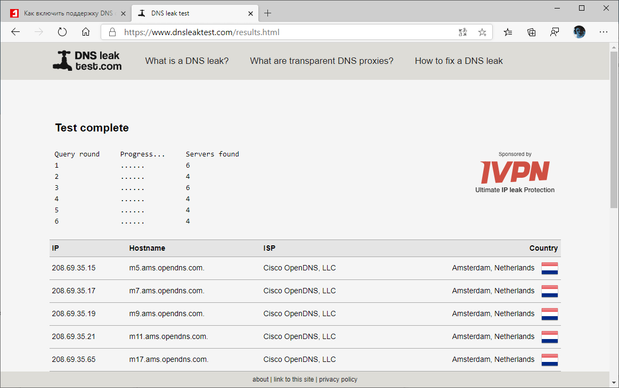Click the IVPN sponsor banner
The height and width of the screenshot is (388, 619).
(515, 172)
